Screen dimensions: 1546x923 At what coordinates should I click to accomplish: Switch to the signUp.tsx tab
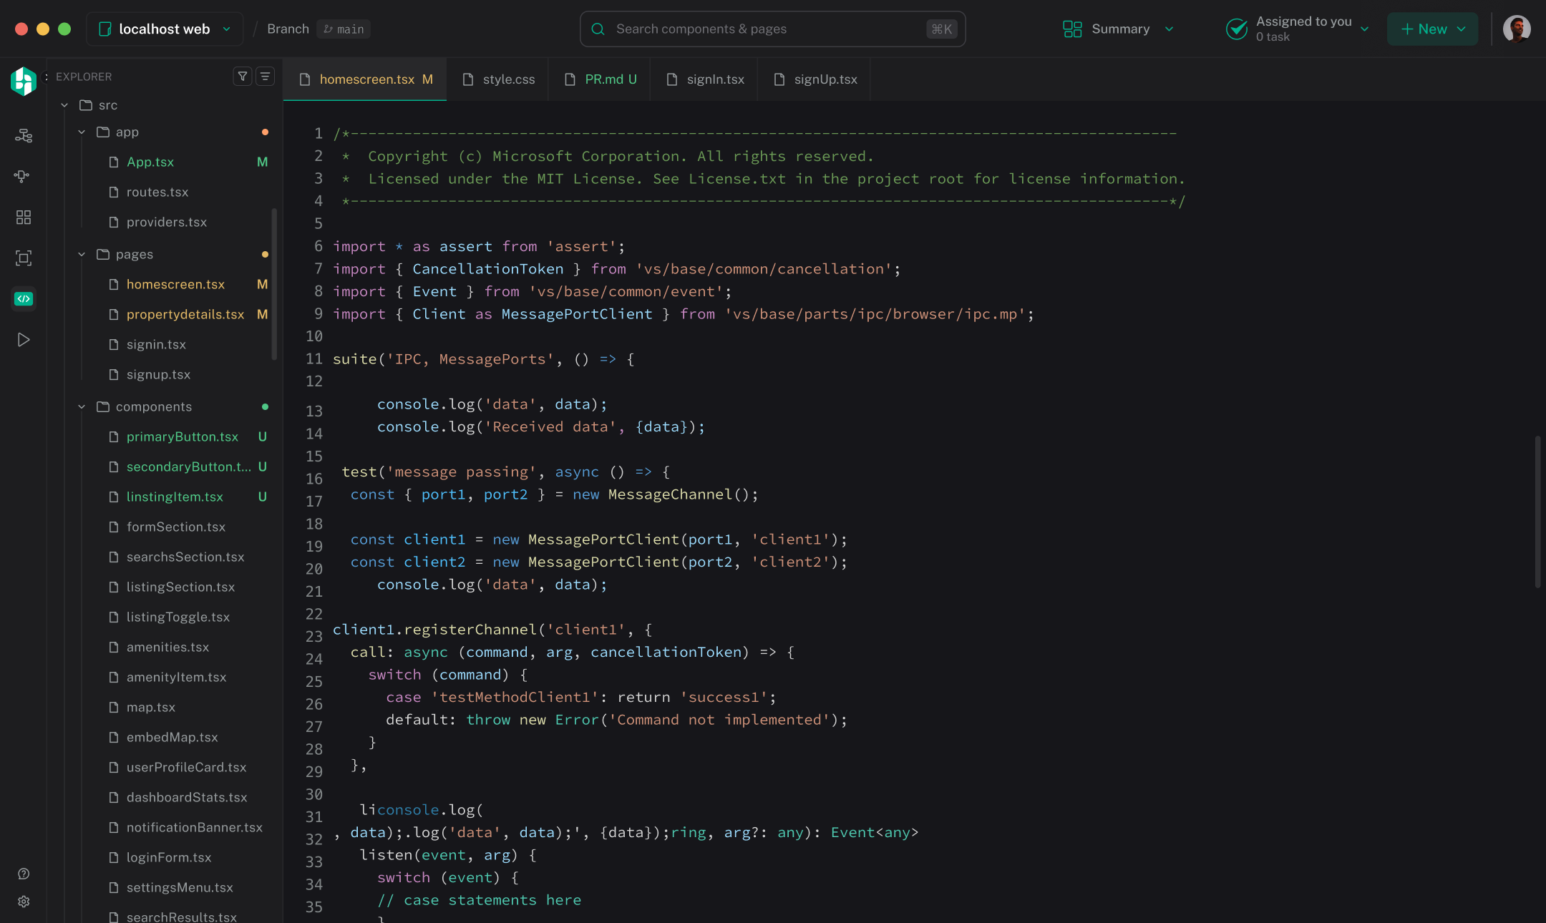click(x=815, y=79)
